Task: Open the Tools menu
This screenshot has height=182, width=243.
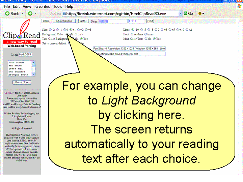Action: [x=58, y=6]
